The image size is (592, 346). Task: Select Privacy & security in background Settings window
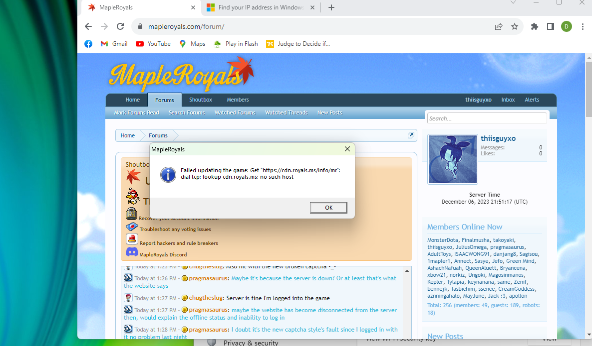pos(251,343)
